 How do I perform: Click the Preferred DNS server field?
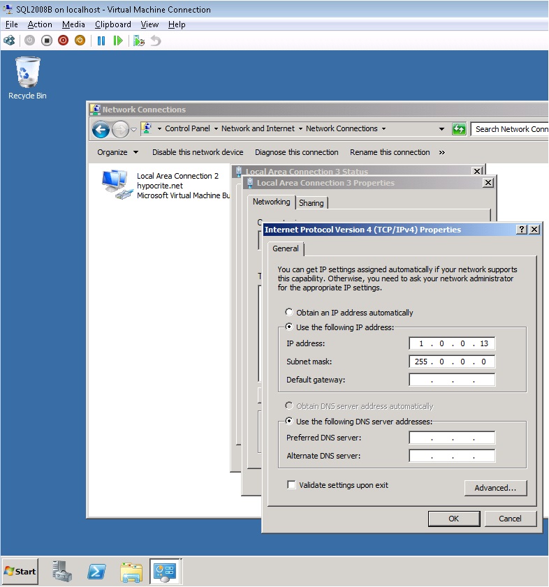point(452,438)
